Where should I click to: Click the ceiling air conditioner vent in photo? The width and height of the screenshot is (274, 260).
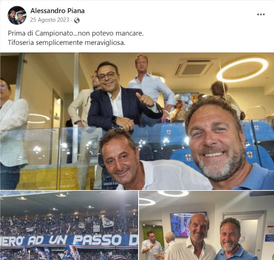(193, 68)
